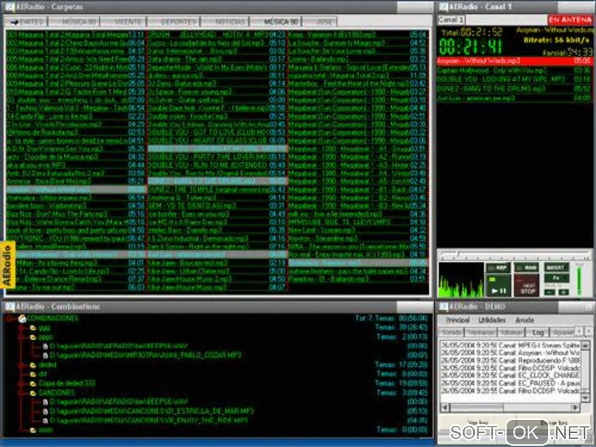Open the Utilidades menu
The image size is (596, 447).
(492, 320)
